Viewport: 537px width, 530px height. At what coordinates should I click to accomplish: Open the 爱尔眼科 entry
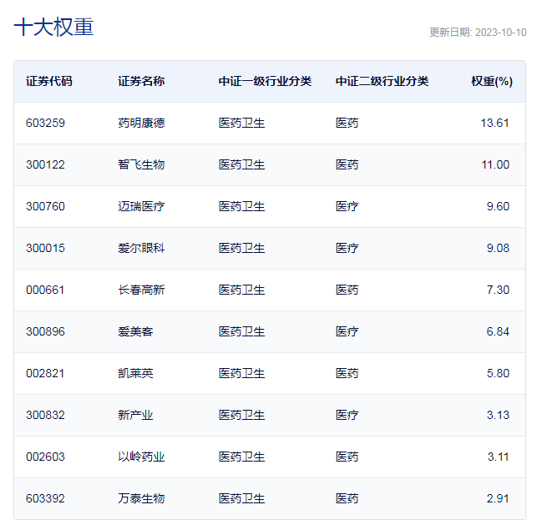click(141, 248)
